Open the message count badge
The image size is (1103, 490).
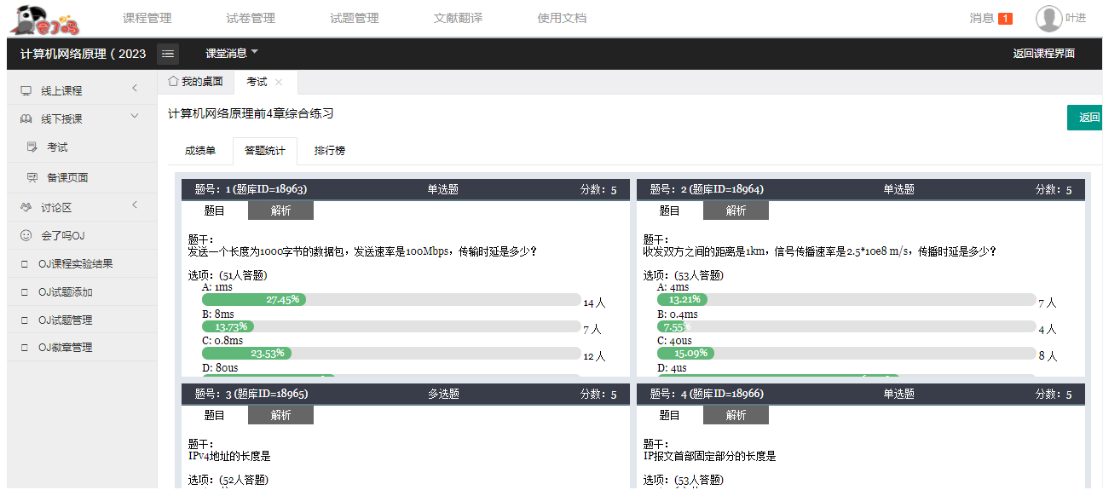(x=1005, y=19)
